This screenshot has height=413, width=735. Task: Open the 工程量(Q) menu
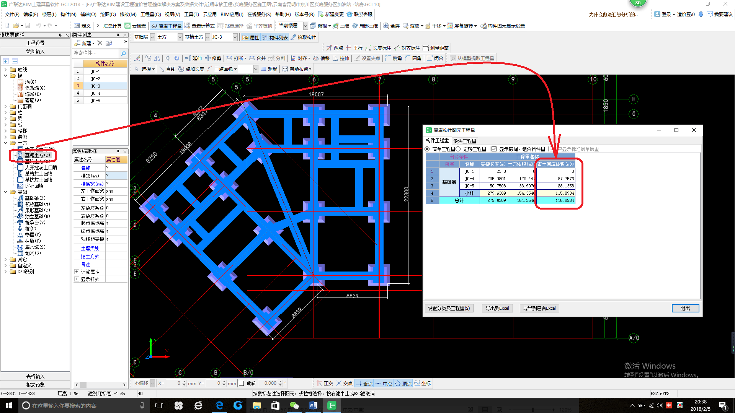point(150,14)
